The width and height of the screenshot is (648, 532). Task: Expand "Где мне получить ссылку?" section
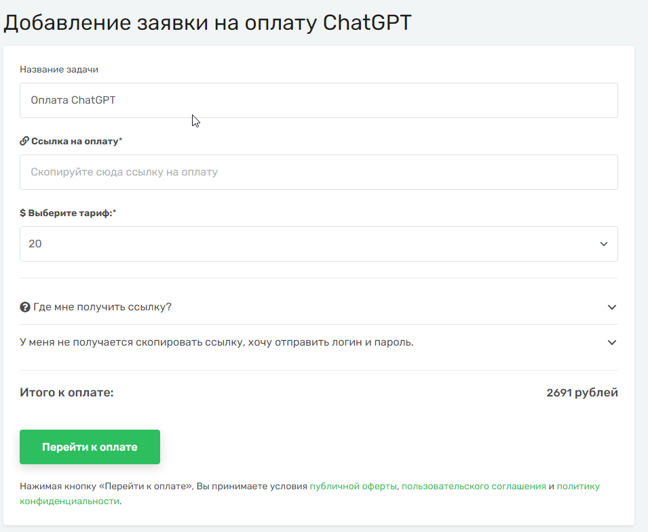tap(319, 307)
